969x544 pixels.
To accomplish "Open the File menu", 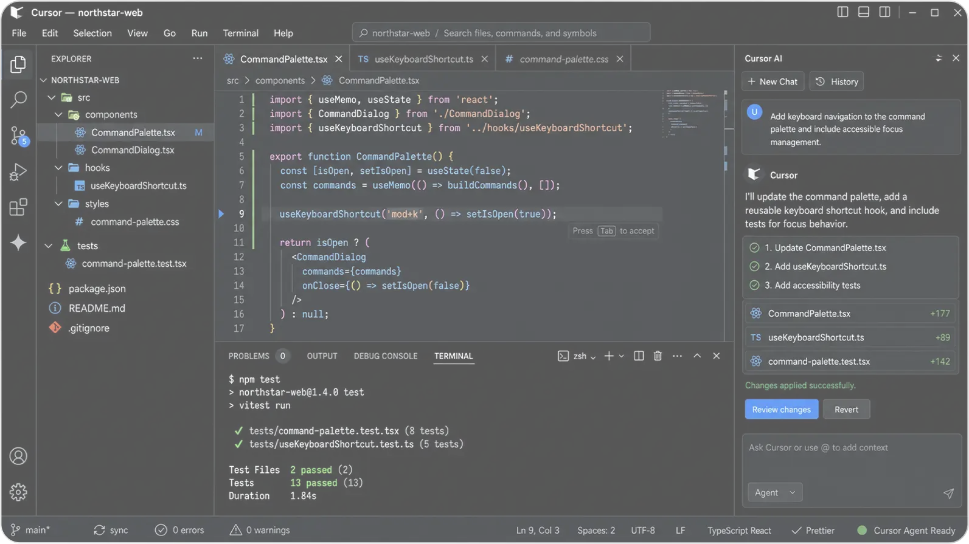I will coord(19,33).
